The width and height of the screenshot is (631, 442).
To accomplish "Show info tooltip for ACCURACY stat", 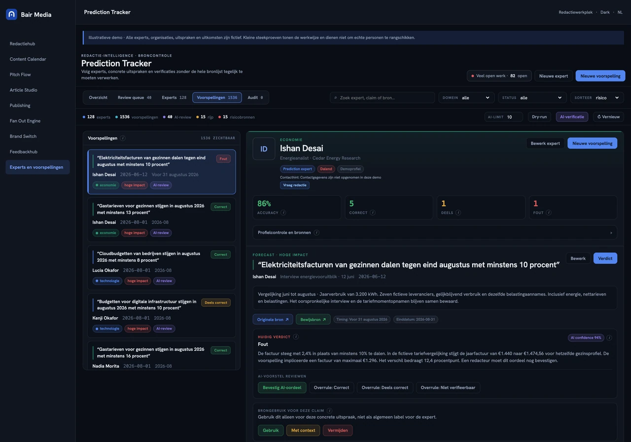I will point(283,213).
